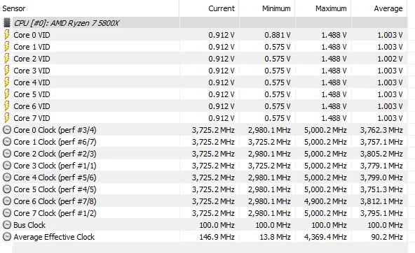Select the Average Effective Clock label
Viewport: 415px width, 253px height.
coord(54,237)
